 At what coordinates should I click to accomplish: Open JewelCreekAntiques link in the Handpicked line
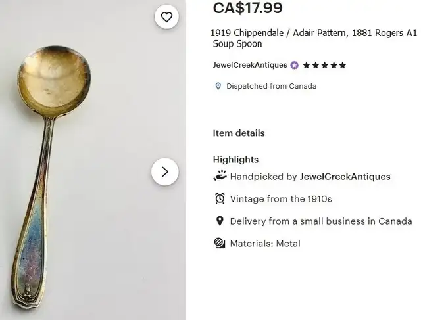[x=345, y=177]
